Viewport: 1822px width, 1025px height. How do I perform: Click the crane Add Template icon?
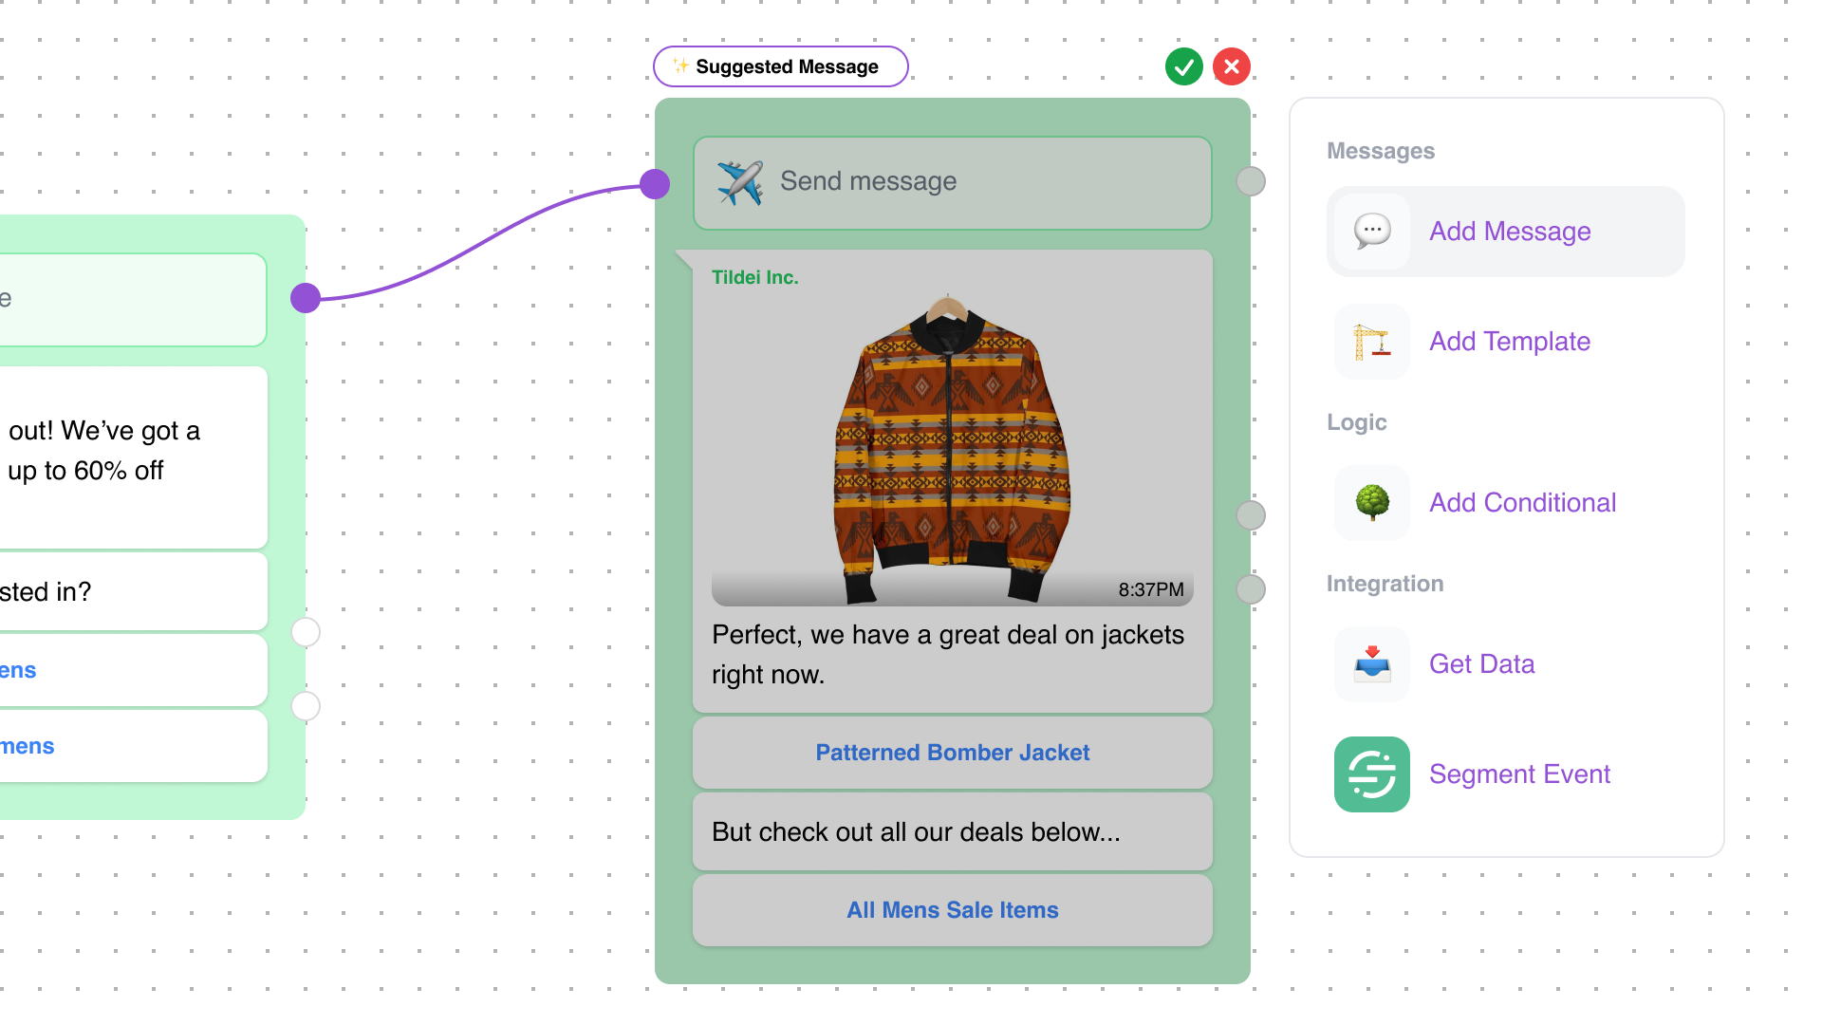pyautogui.click(x=1371, y=342)
